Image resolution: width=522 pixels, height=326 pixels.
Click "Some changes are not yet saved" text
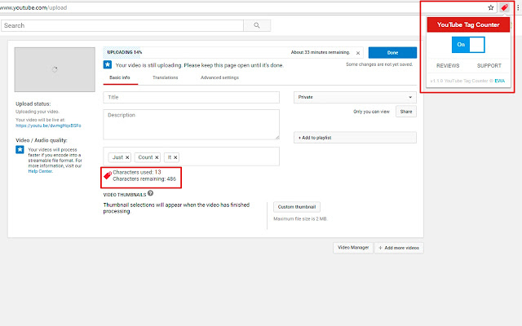point(379,64)
